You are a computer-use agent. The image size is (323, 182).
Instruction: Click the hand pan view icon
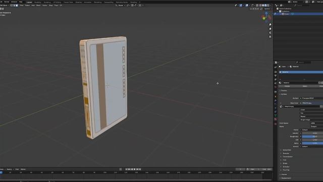270,29
